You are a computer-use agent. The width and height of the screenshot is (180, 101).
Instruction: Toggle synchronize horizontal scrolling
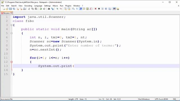coord(69,9)
